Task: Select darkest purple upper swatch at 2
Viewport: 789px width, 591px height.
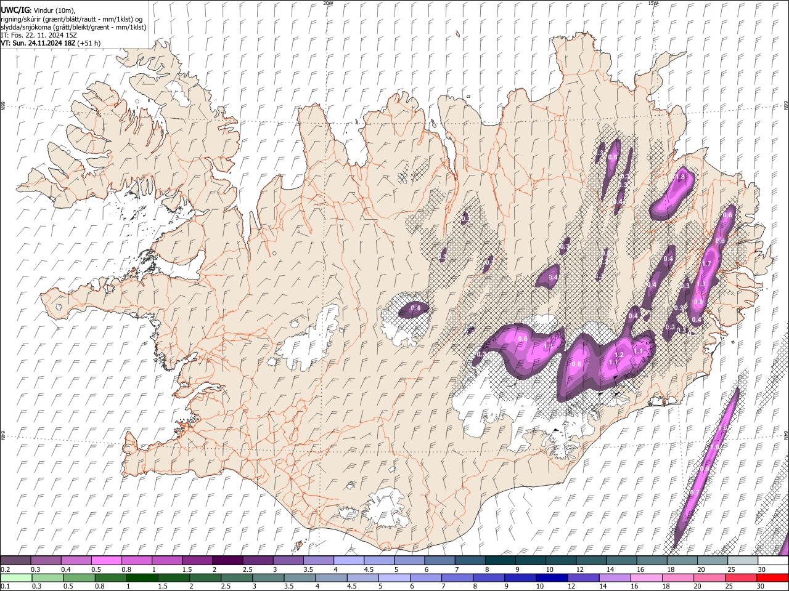Action: tap(227, 561)
